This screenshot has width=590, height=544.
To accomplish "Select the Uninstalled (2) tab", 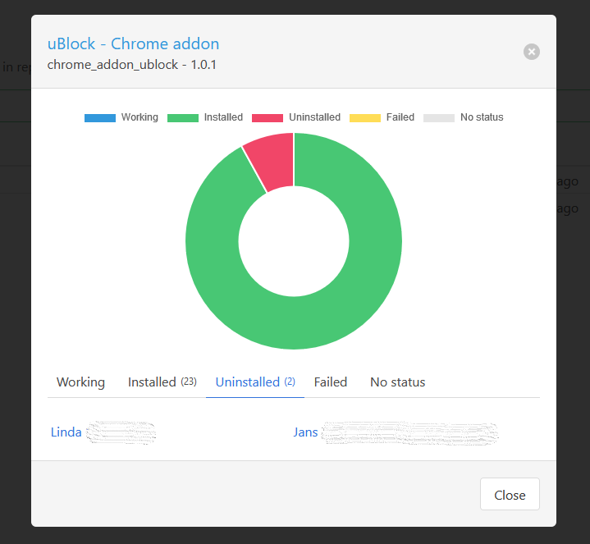I will click(x=254, y=382).
